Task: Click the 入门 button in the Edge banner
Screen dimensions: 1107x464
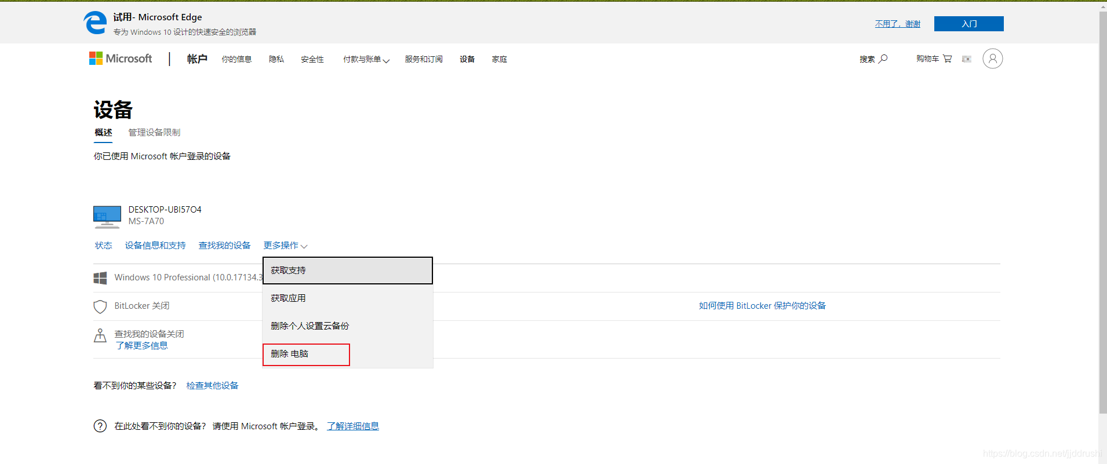Action: [969, 24]
